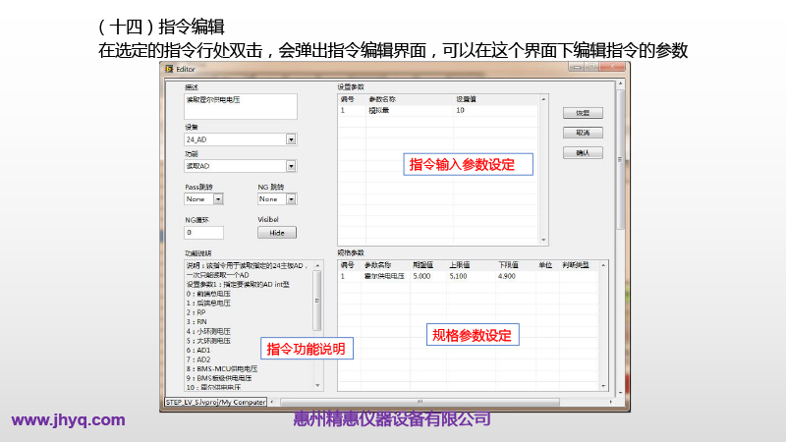
Task: Click the 判断类型 column header
Action: point(576,265)
